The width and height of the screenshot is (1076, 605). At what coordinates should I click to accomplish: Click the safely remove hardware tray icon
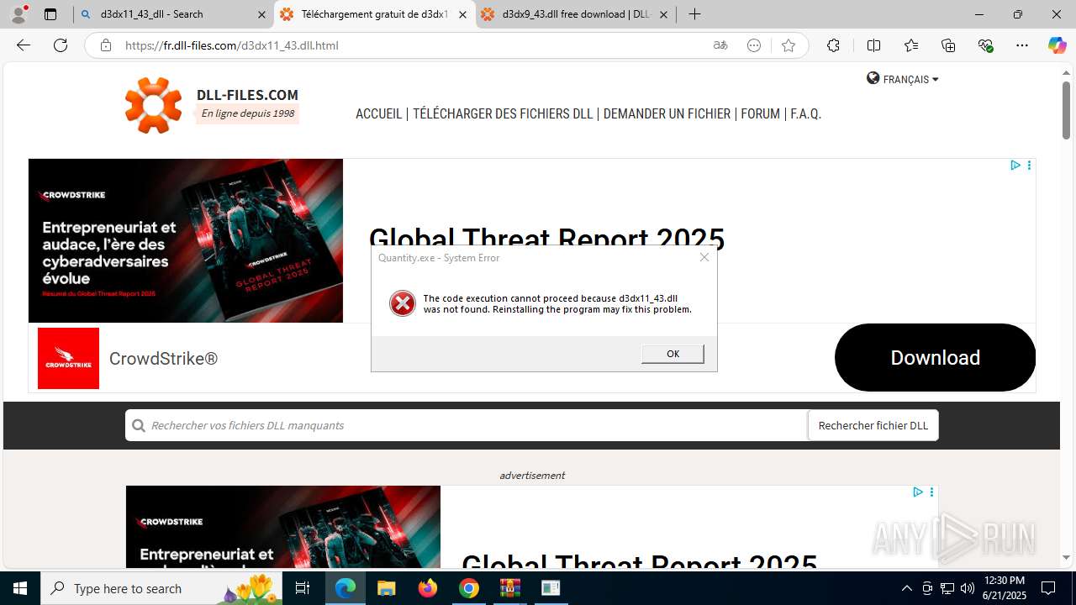927,588
